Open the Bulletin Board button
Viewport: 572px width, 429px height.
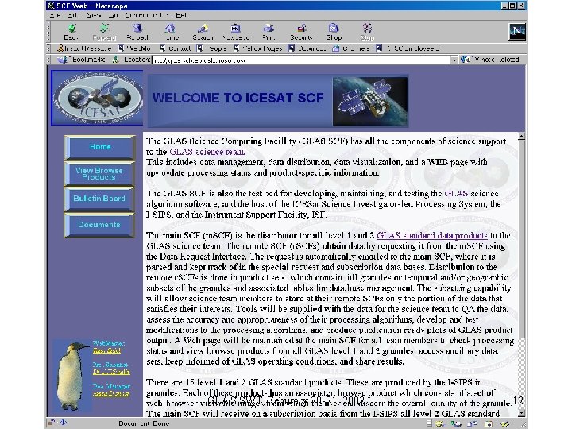click(x=99, y=199)
